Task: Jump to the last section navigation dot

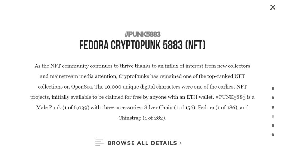Action: pyautogui.click(x=273, y=135)
